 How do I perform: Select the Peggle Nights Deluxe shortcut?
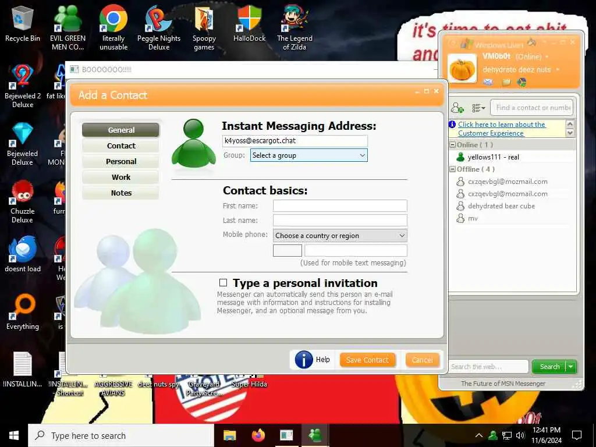point(159,27)
